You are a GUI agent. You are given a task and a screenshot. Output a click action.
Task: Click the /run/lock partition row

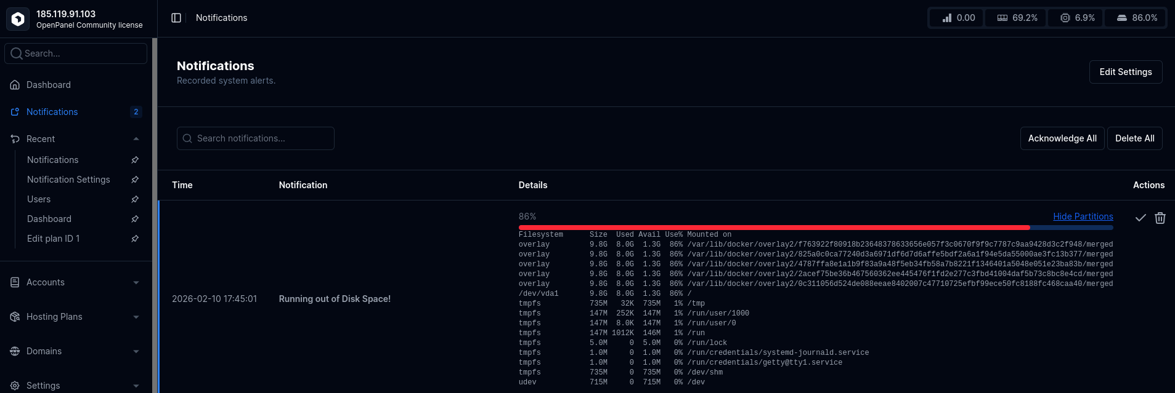click(623, 343)
